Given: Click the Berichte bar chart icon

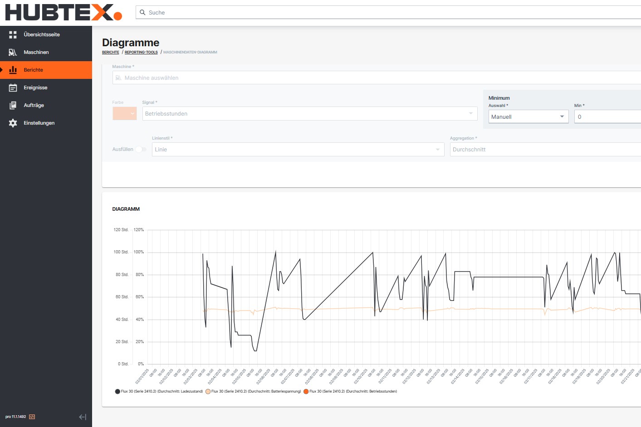Looking at the screenshot, I should coord(13,70).
